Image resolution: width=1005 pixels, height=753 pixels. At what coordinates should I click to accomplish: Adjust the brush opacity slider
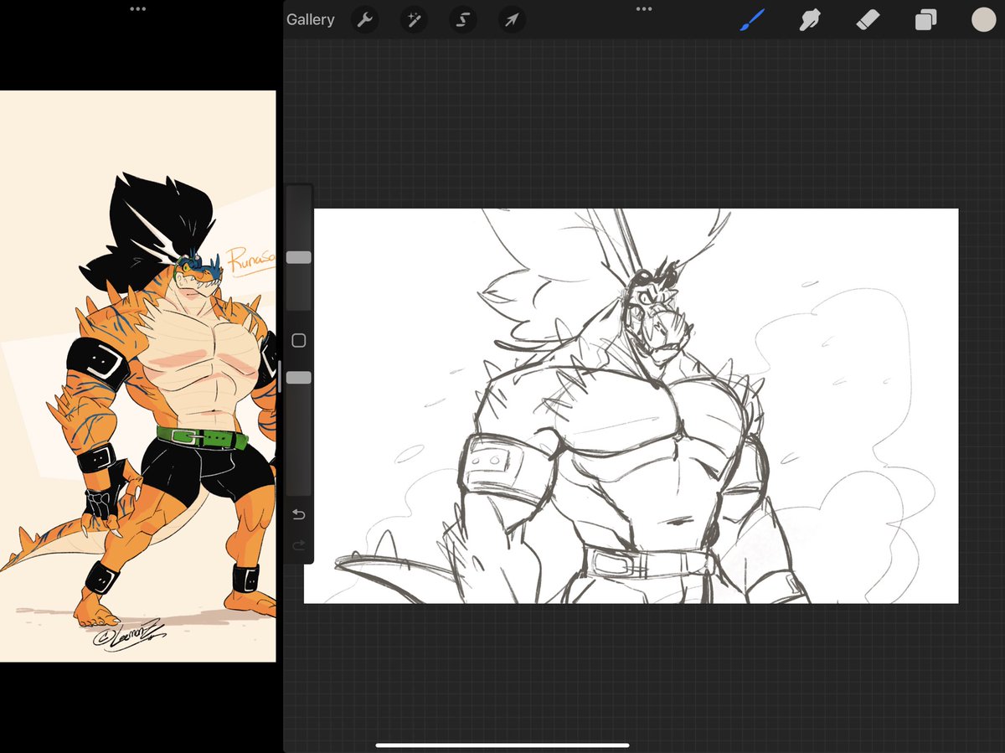(299, 378)
